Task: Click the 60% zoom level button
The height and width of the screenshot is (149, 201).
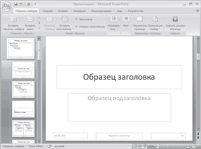Action: [151, 146]
